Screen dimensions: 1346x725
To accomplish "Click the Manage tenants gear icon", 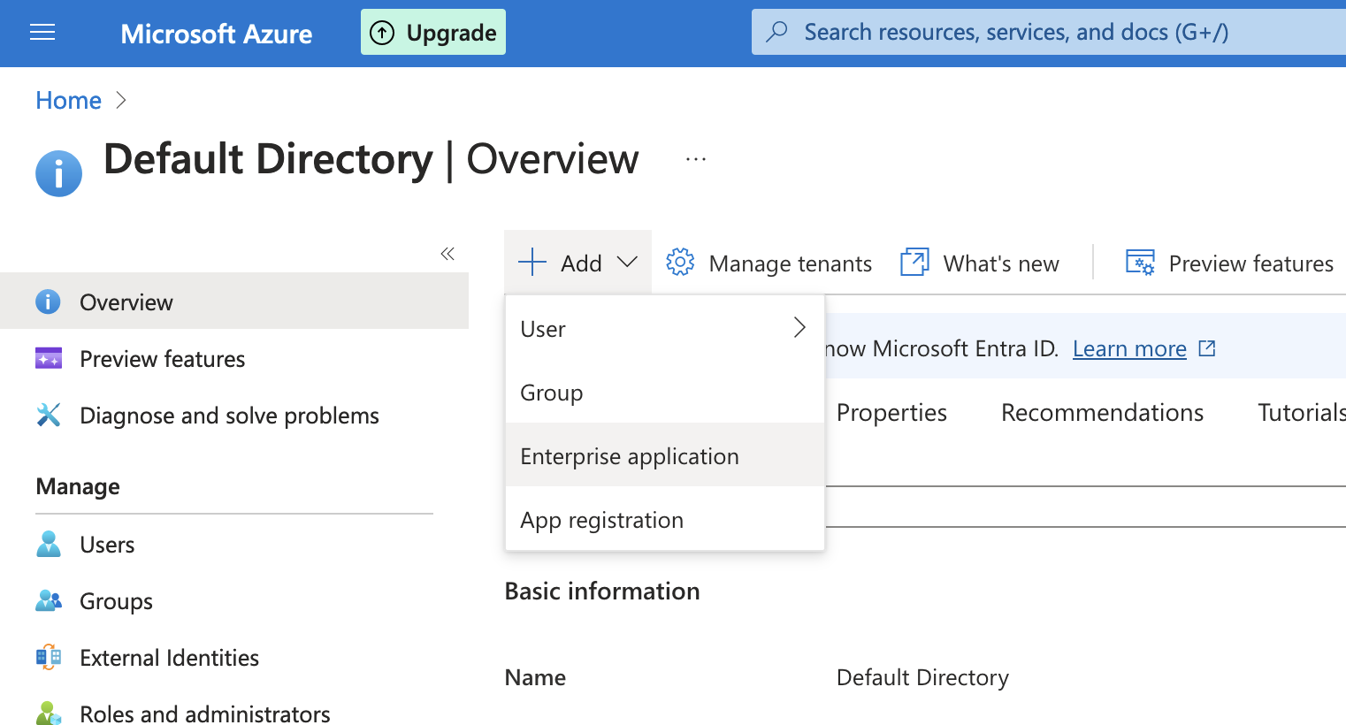I will click(680, 263).
